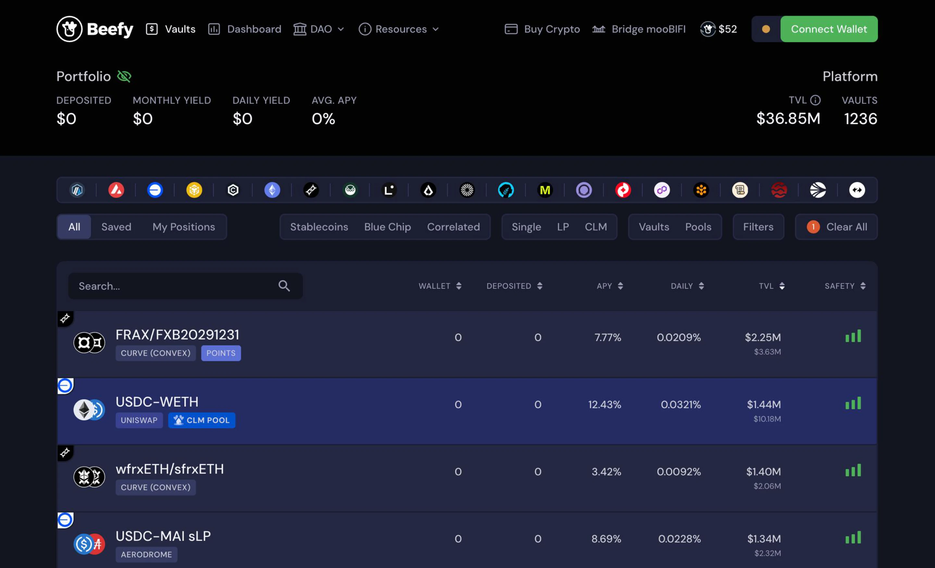The width and height of the screenshot is (935, 568).
Task: Open the Buy Crypto link
Action: point(542,29)
